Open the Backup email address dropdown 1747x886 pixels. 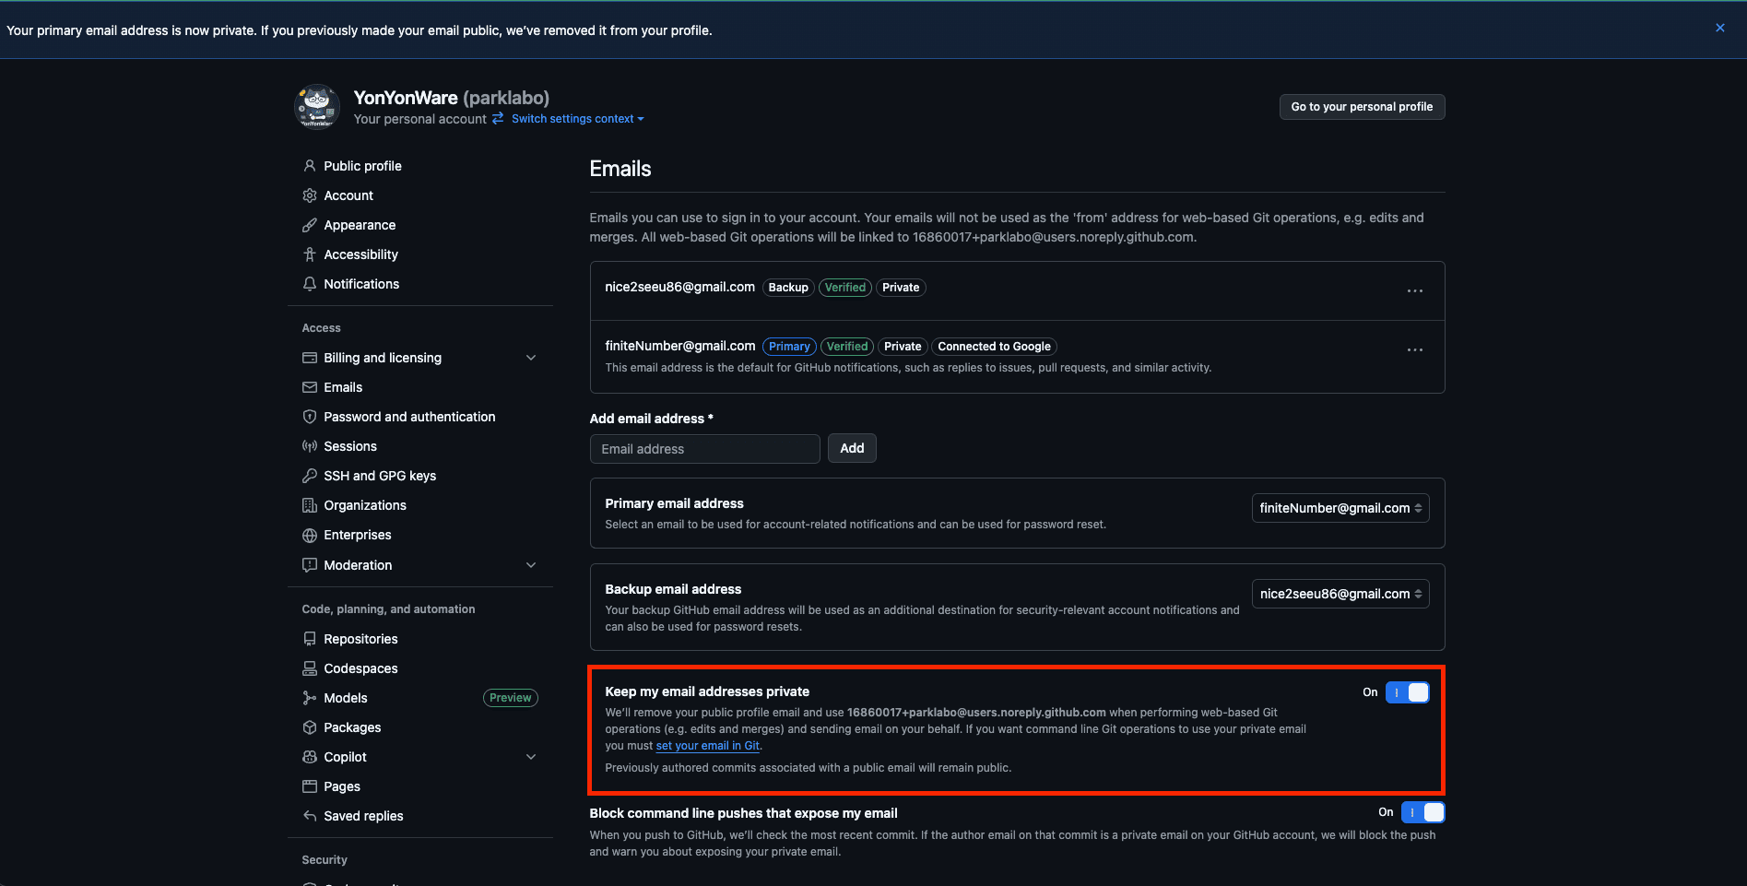click(x=1340, y=594)
